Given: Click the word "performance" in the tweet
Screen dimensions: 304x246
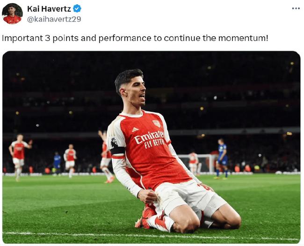Looking at the screenshot, I should click(x=123, y=38).
